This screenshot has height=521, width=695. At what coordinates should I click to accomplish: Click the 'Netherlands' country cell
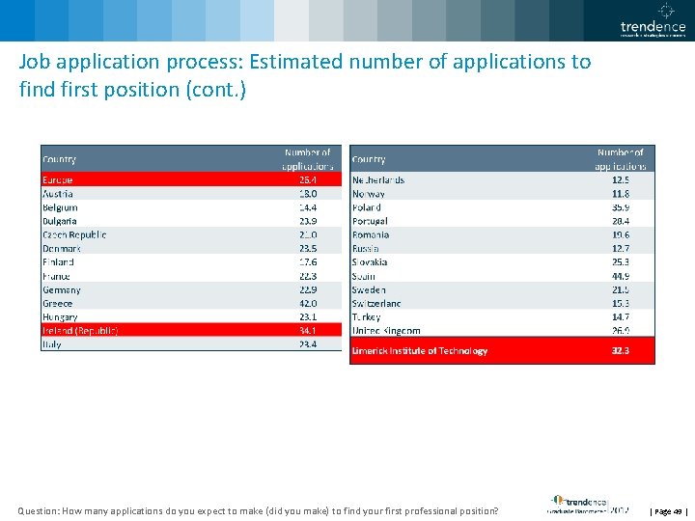378,179
